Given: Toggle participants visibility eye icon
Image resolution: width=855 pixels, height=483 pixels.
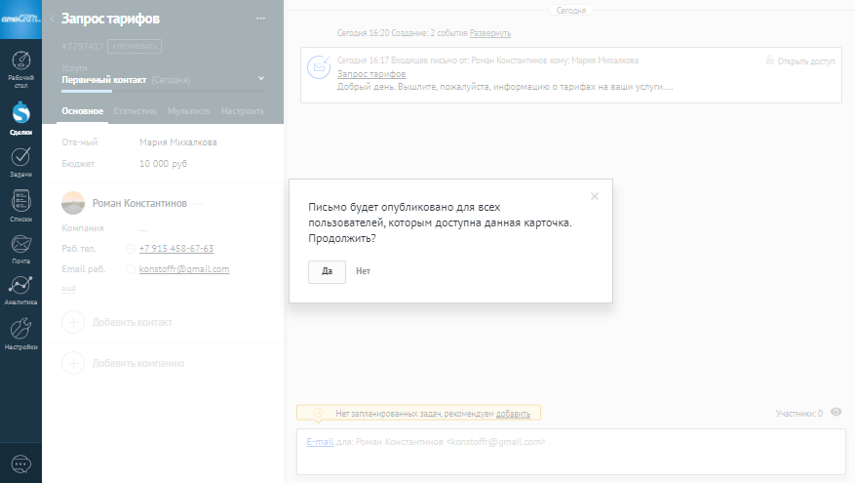Looking at the screenshot, I should (836, 413).
